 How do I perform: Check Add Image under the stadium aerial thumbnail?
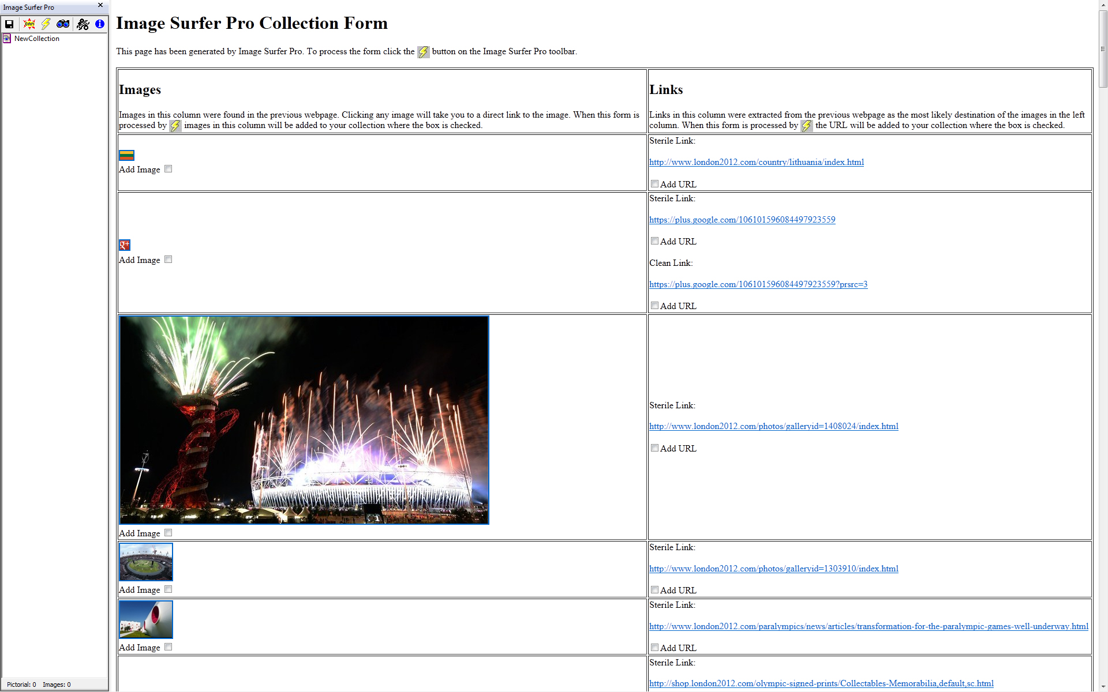[169, 589]
